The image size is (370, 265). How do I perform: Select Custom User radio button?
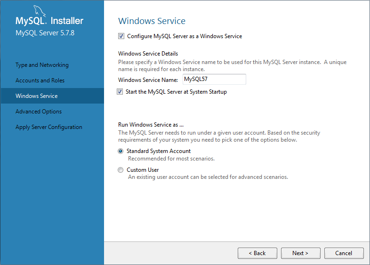click(121, 170)
